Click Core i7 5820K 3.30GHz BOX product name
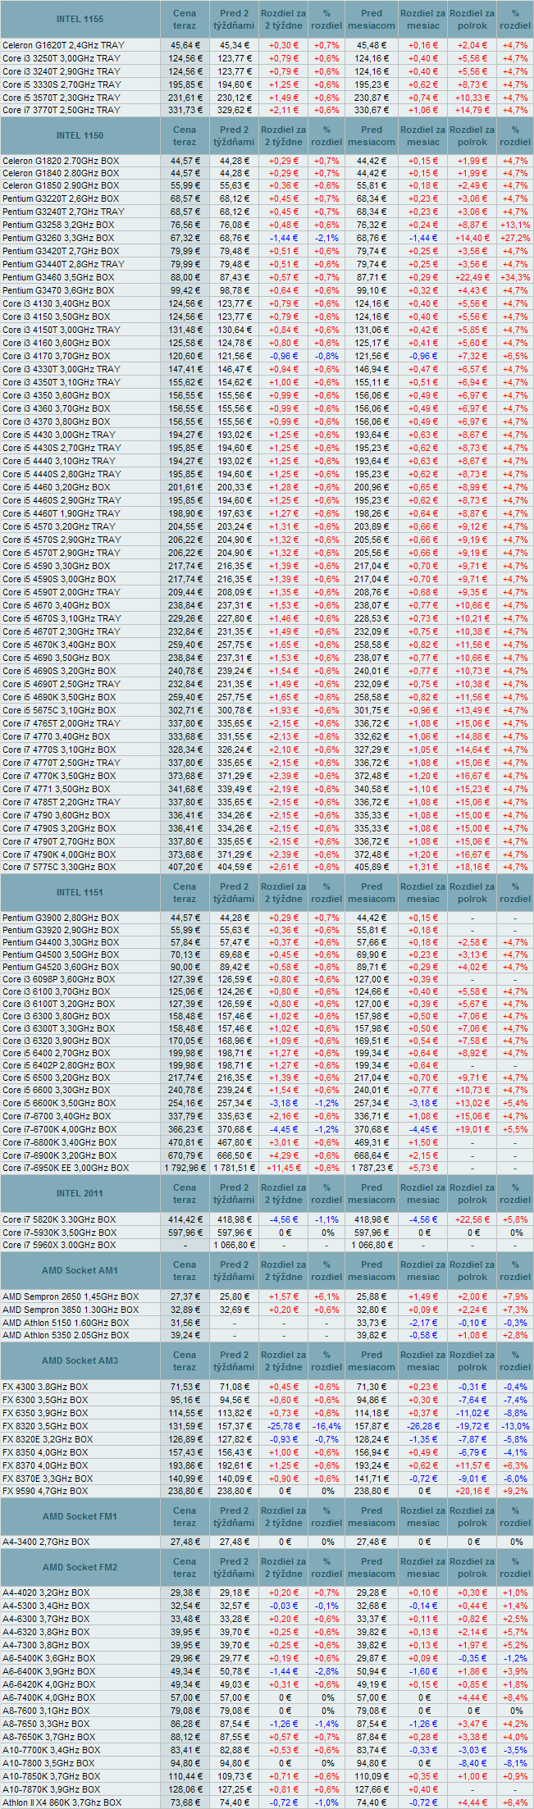The image size is (534, 1809). pyautogui.click(x=59, y=1219)
